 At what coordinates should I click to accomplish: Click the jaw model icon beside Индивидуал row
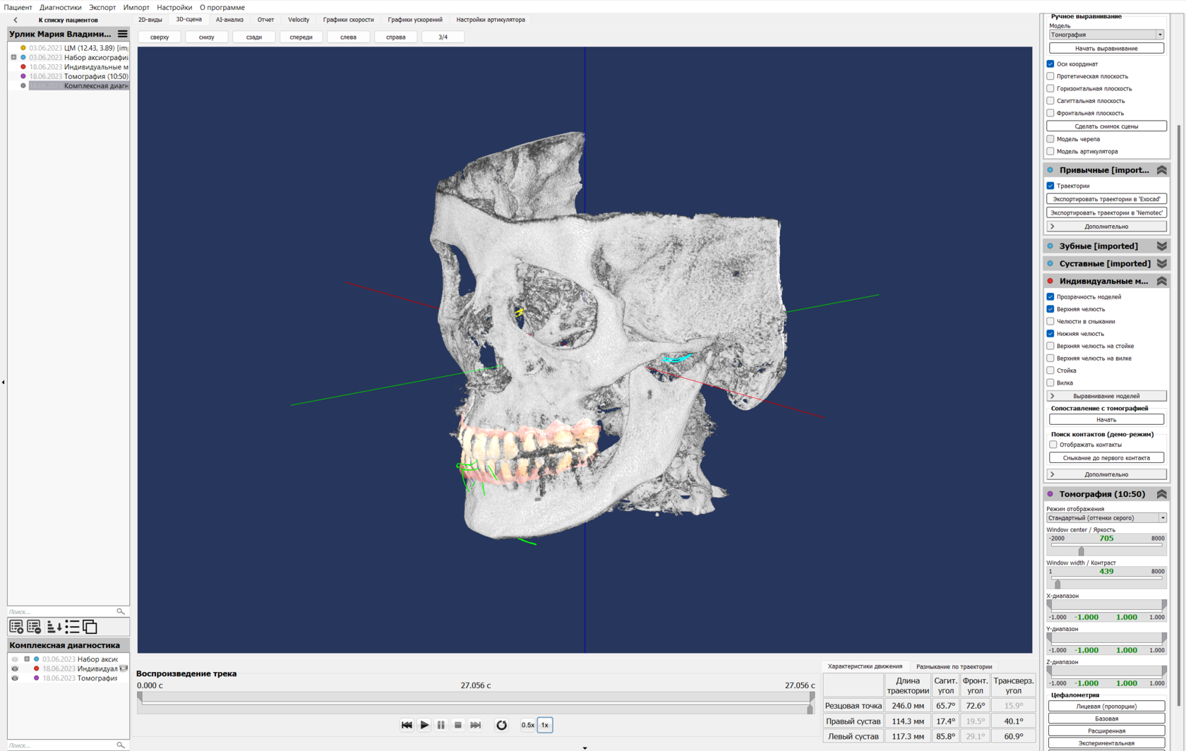pos(124,668)
